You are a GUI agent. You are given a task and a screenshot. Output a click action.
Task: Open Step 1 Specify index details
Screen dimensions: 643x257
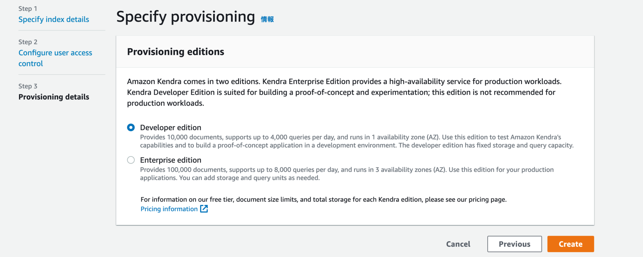pyautogui.click(x=54, y=19)
